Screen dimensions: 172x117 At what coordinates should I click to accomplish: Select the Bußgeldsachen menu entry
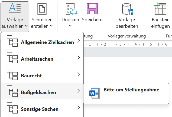click(x=38, y=92)
